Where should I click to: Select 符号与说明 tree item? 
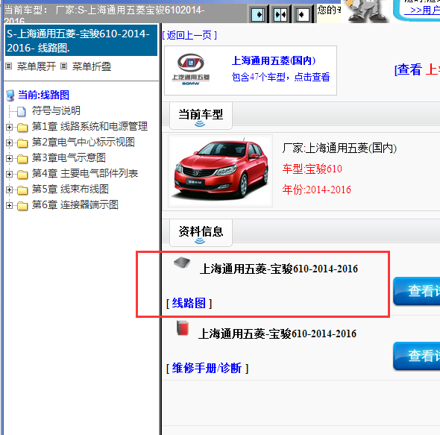56,110
